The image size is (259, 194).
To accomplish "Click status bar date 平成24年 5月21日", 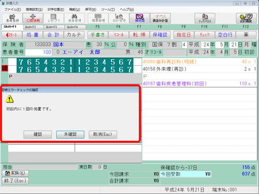I will 184,190.
